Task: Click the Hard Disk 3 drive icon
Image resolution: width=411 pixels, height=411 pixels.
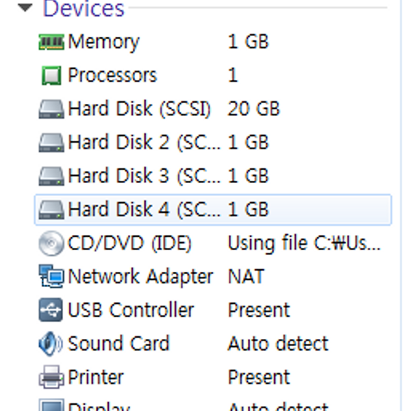Action: [51, 176]
